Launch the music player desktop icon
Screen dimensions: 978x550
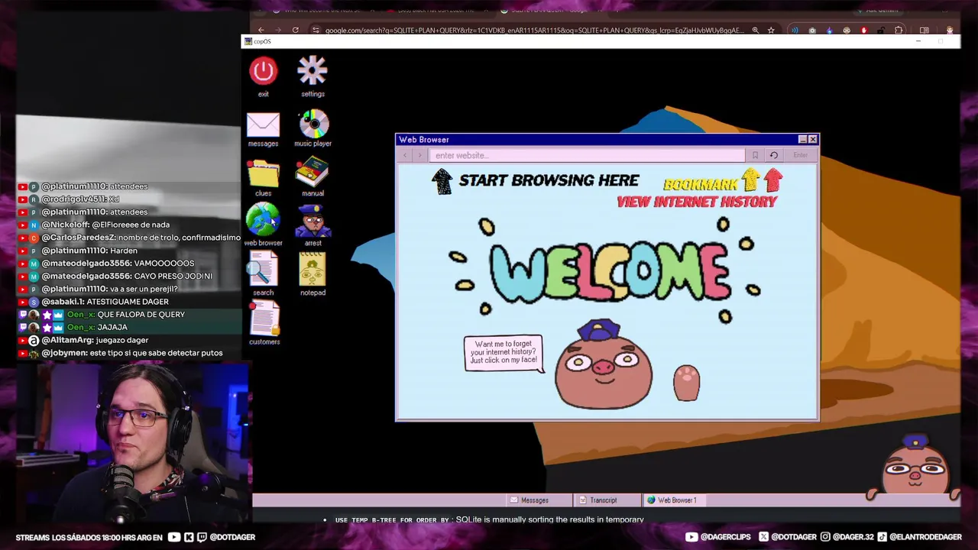coord(313,124)
